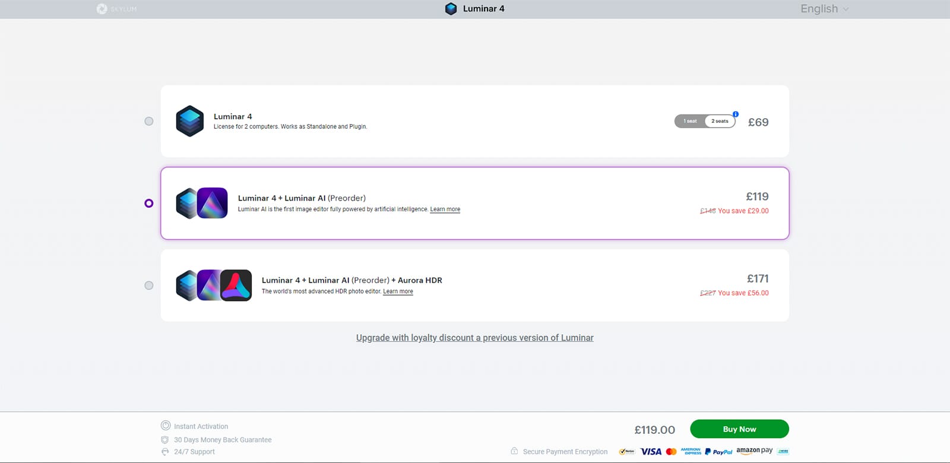Open the English language dropdown
The height and width of the screenshot is (463, 950).
[825, 9]
